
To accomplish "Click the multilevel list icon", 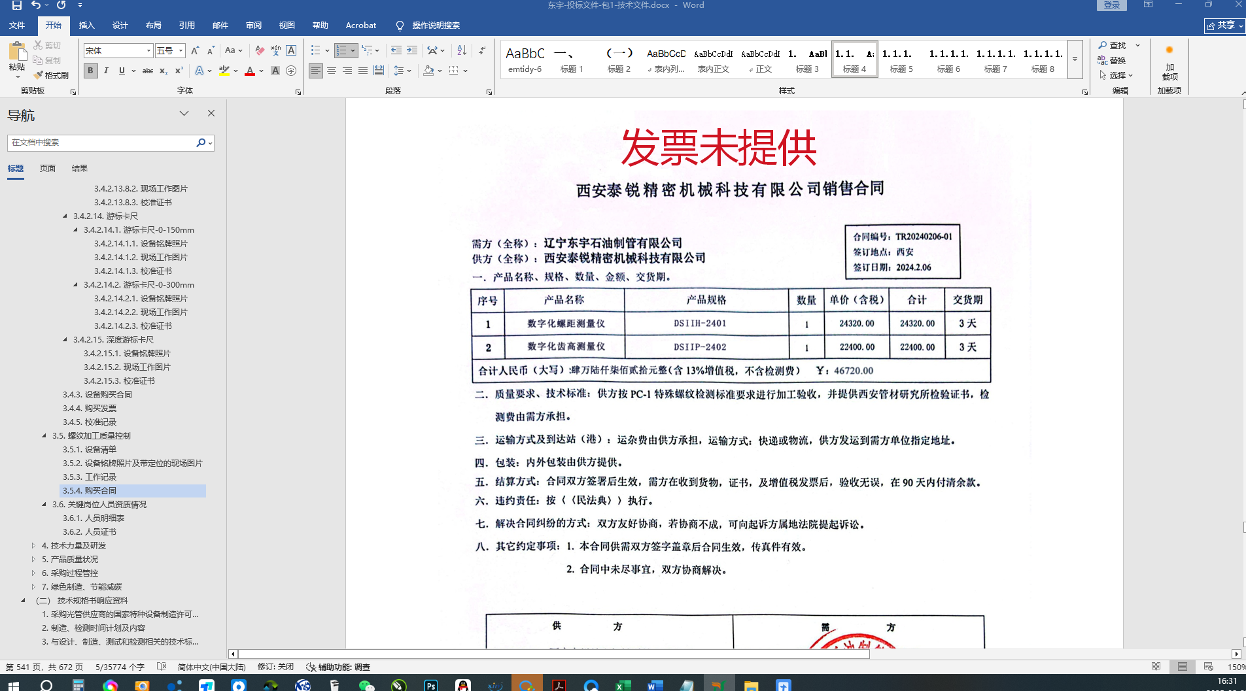I will click(x=368, y=50).
